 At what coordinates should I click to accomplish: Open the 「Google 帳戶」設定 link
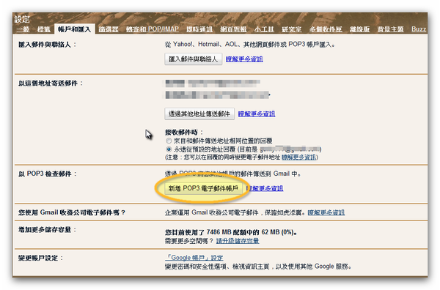pyautogui.click(x=194, y=258)
